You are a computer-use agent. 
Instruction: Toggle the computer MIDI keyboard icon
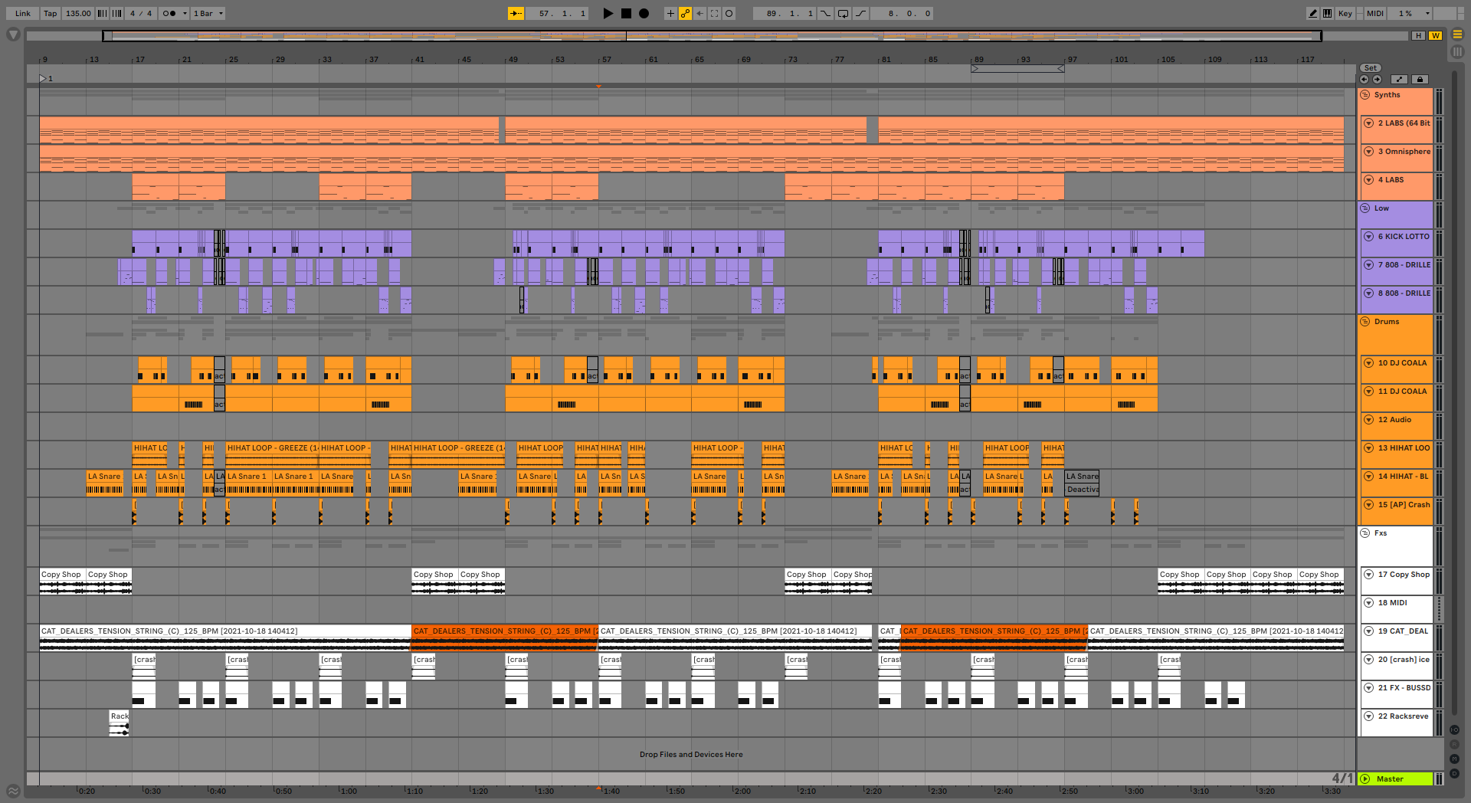(x=1327, y=13)
